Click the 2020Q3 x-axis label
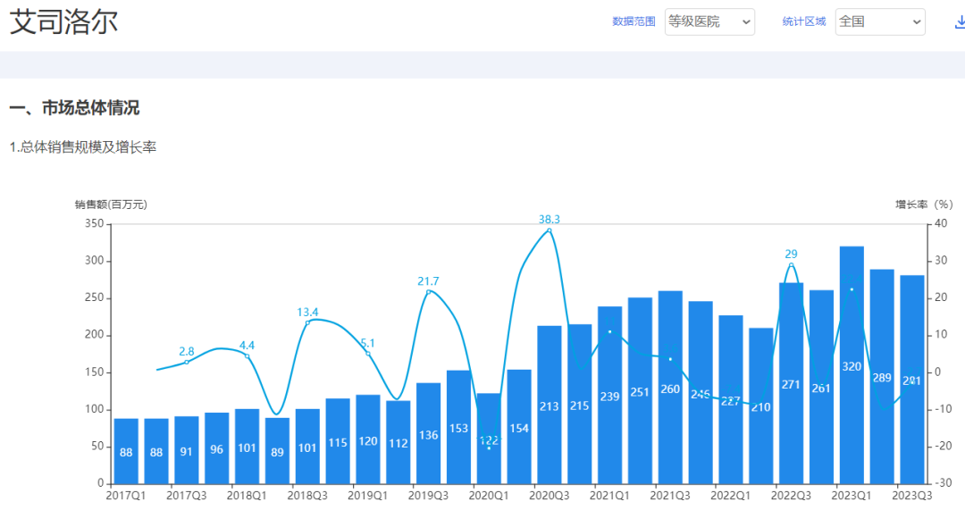The height and width of the screenshot is (510, 965). click(550, 496)
